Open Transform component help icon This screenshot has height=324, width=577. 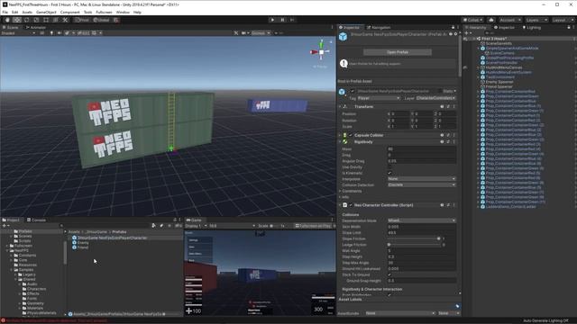click(442, 106)
